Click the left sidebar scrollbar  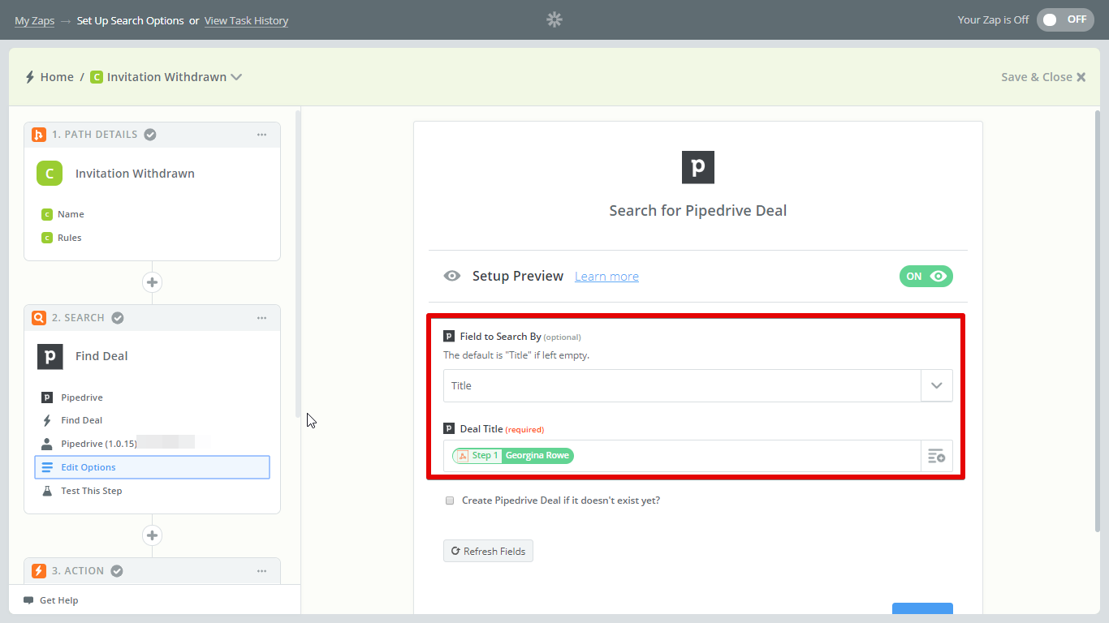[298, 264]
